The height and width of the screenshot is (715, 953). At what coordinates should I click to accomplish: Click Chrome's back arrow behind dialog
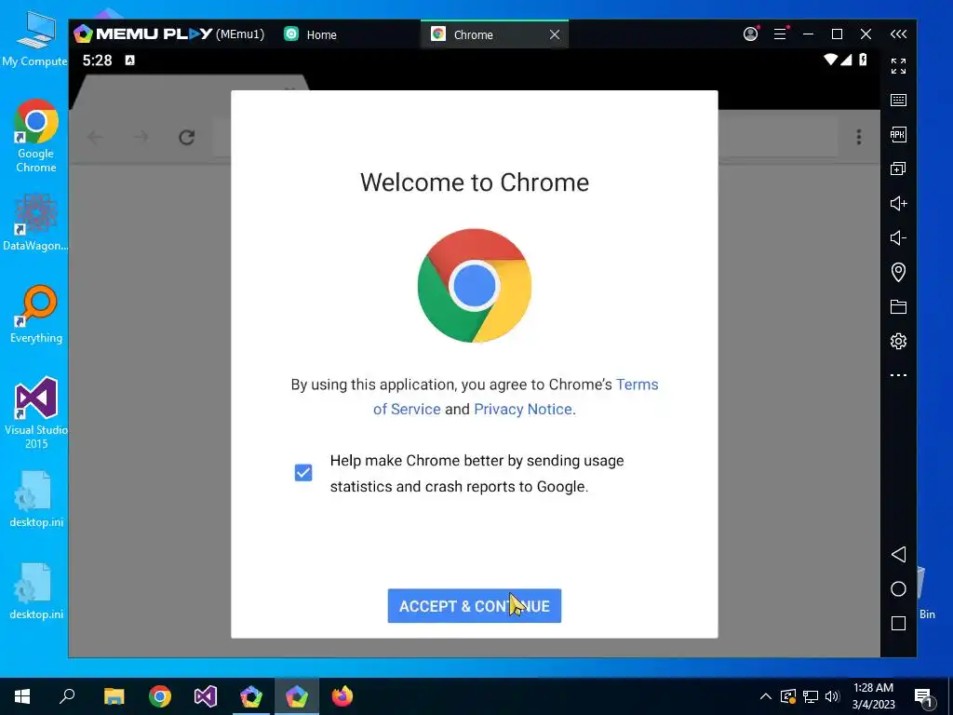coord(94,137)
